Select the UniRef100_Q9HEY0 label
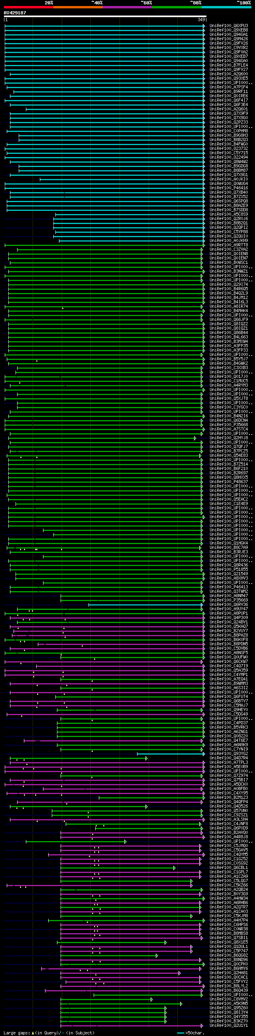Image resolution: width=255 pixels, height=1036 pixels. (x=229, y=710)
